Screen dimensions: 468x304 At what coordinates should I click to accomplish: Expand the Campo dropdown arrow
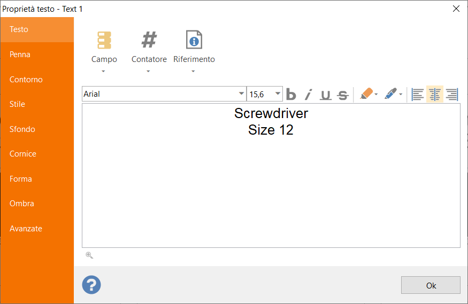click(x=103, y=71)
